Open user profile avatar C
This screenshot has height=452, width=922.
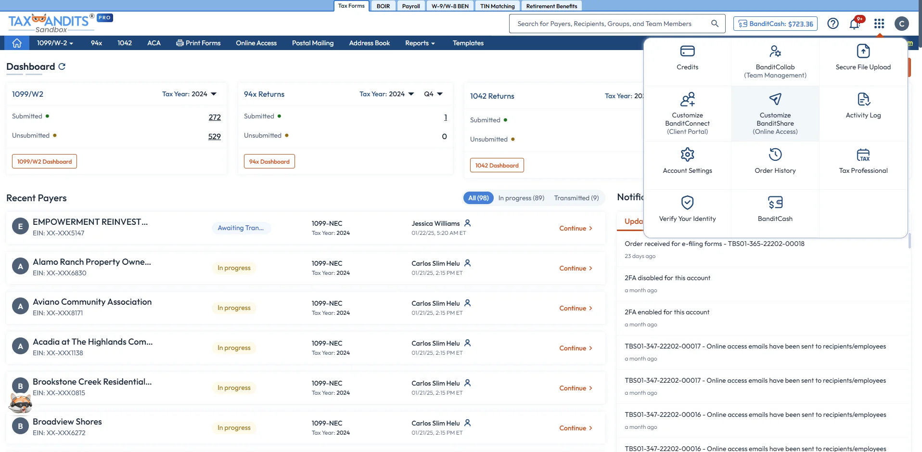point(901,24)
